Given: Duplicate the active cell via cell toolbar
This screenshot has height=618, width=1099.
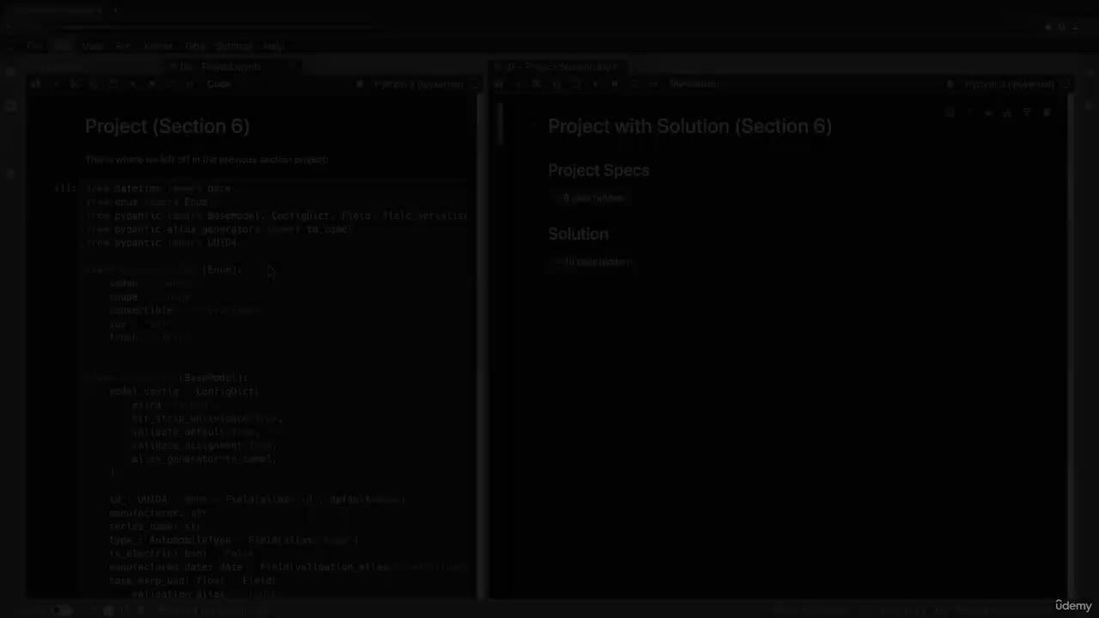Looking at the screenshot, I should tap(950, 113).
